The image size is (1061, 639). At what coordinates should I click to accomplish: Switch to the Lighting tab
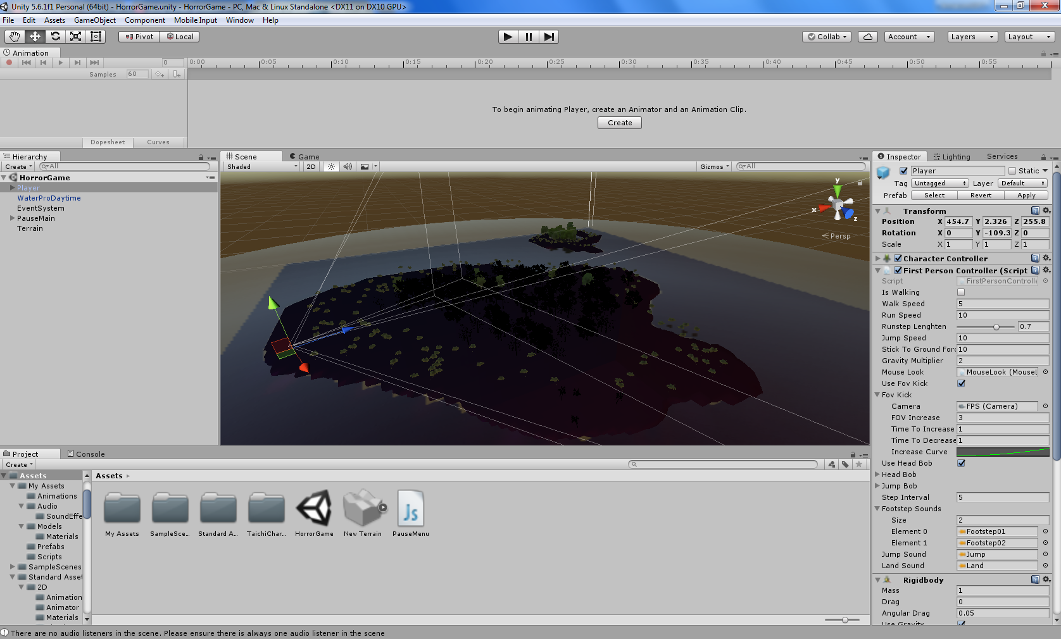coord(951,156)
